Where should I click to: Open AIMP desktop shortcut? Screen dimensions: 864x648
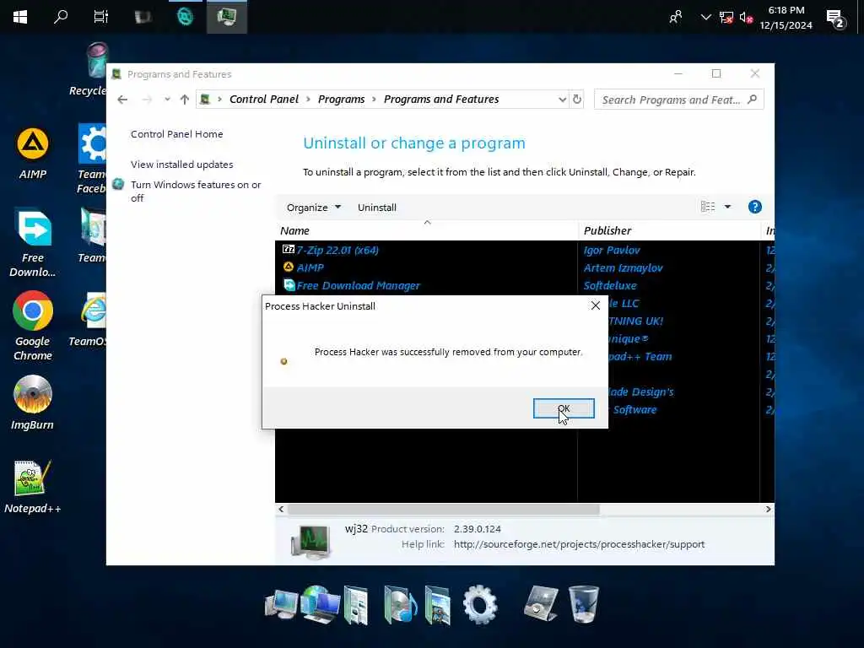(33, 154)
